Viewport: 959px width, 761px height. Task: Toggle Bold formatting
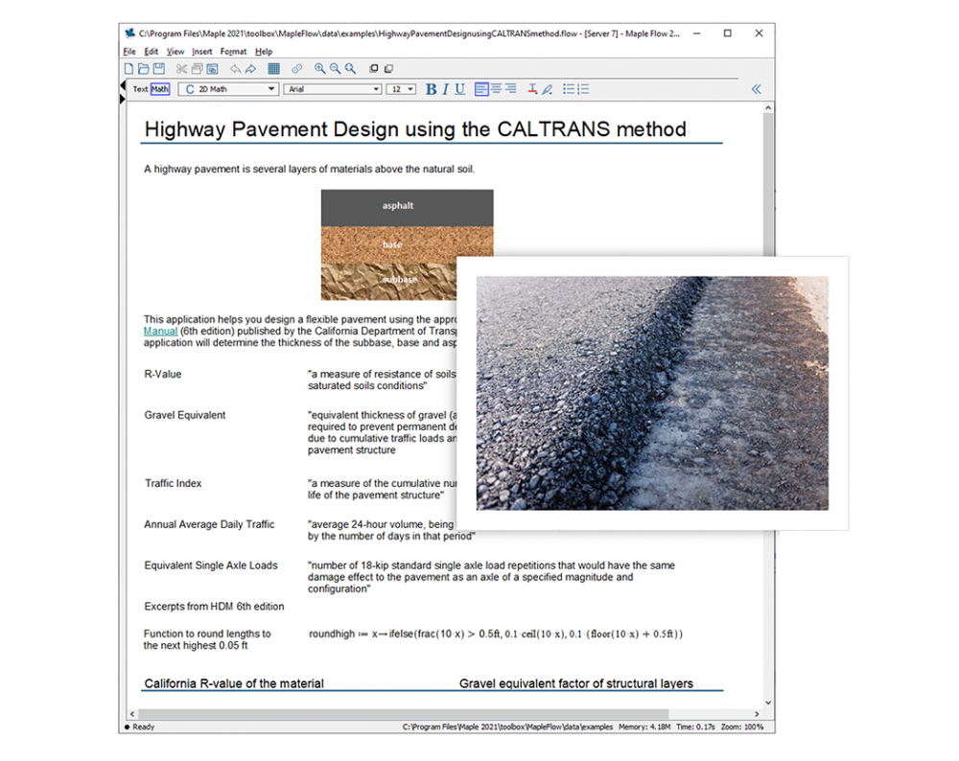coord(431,89)
